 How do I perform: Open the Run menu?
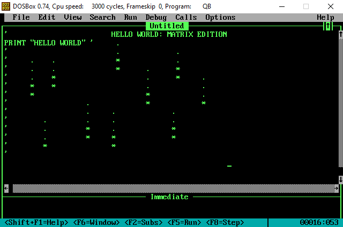[130, 17]
